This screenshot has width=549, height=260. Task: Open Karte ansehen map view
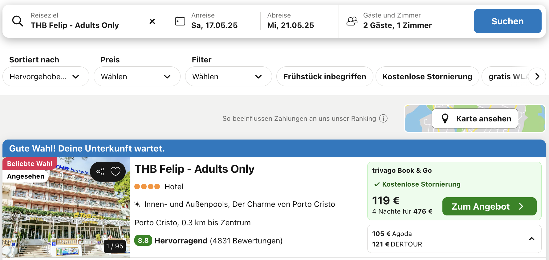(475, 119)
